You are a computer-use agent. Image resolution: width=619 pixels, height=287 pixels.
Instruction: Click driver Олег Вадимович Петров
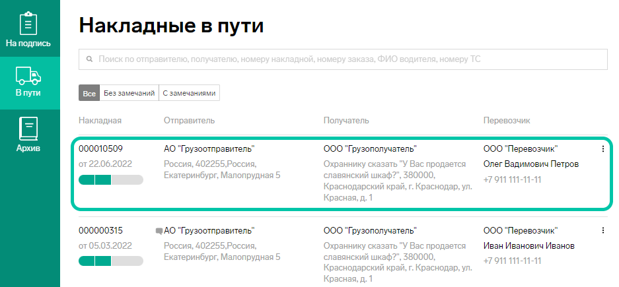531,164
